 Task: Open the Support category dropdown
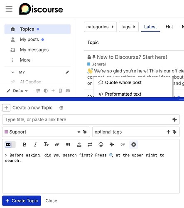[x=46, y=132]
